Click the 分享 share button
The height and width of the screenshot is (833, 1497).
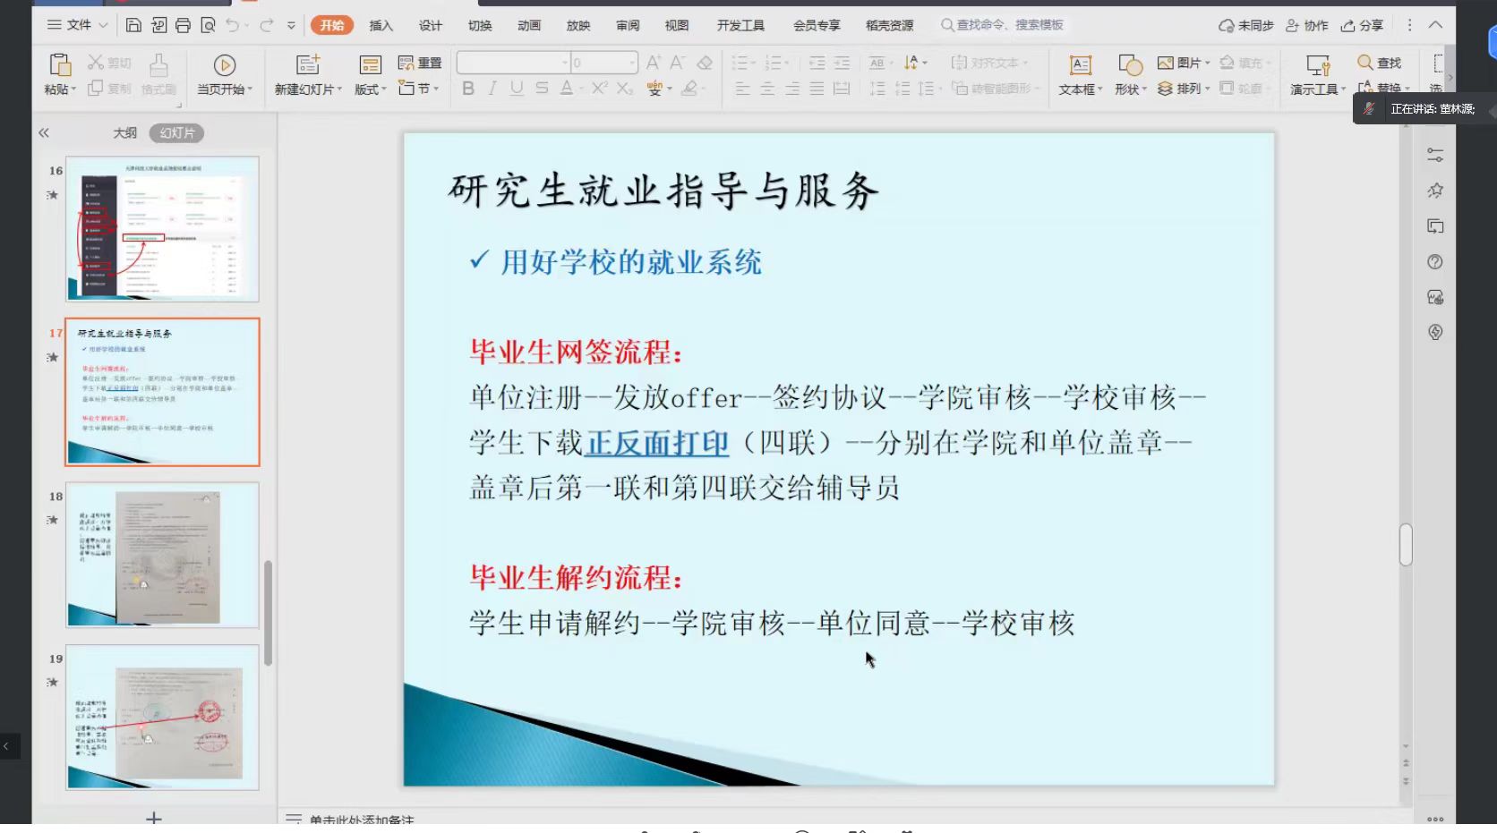coord(1362,25)
